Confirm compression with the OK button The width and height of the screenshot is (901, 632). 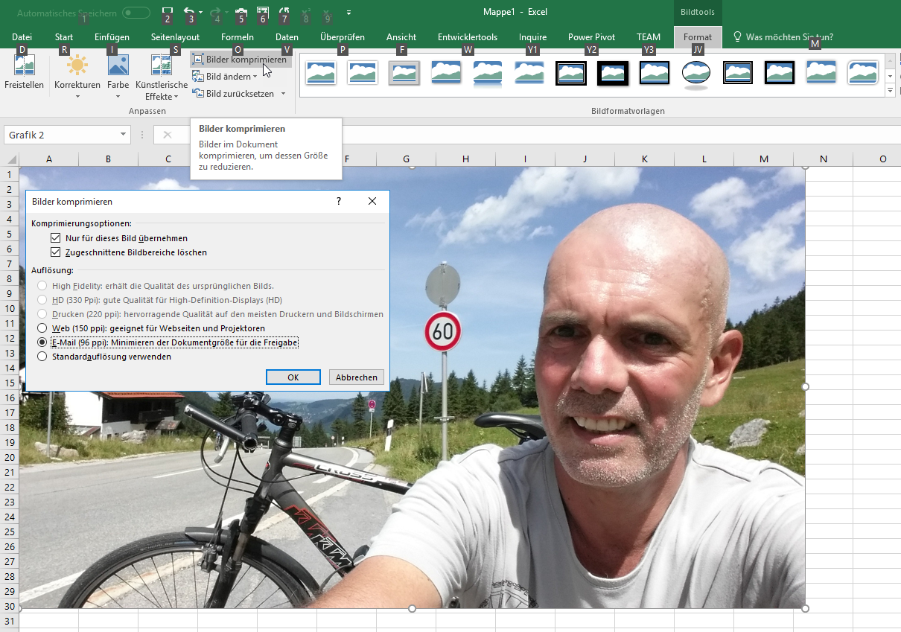tap(293, 377)
